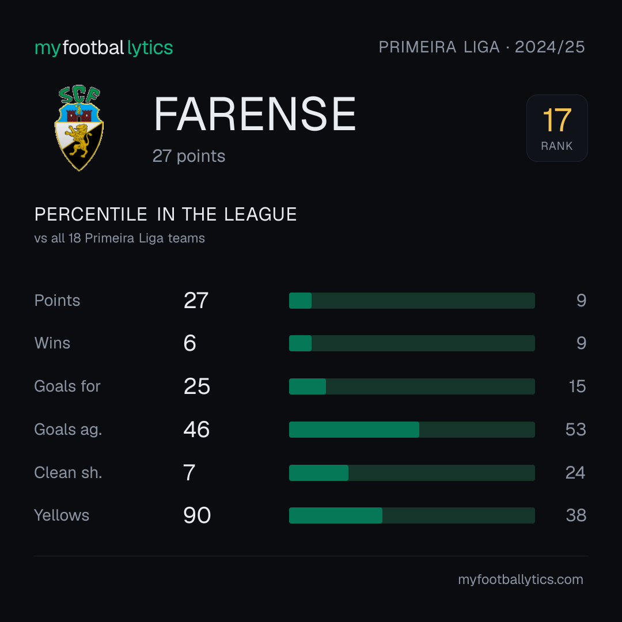
Task: Click the Yellows percentile number 38
Action: pos(576,515)
